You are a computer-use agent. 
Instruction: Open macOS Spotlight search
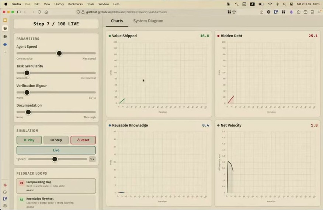pos(284,4)
